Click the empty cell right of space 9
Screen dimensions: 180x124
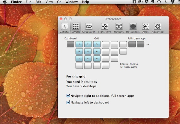106,59
